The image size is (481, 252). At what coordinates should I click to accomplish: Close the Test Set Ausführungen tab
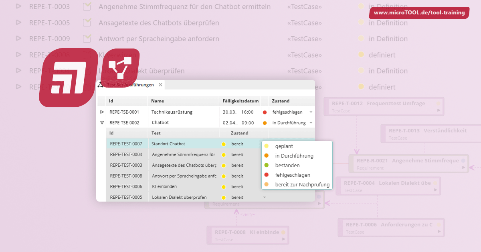160,85
